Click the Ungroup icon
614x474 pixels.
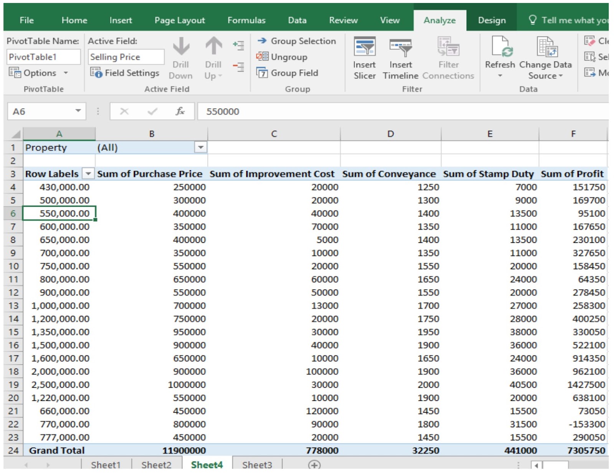tap(262, 57)
